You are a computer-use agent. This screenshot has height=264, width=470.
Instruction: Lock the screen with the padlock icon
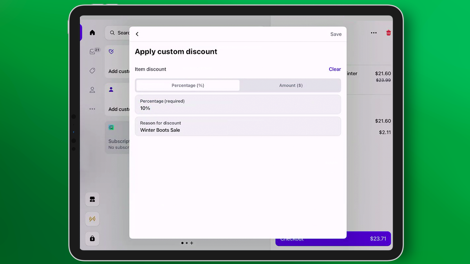point(92,238)
